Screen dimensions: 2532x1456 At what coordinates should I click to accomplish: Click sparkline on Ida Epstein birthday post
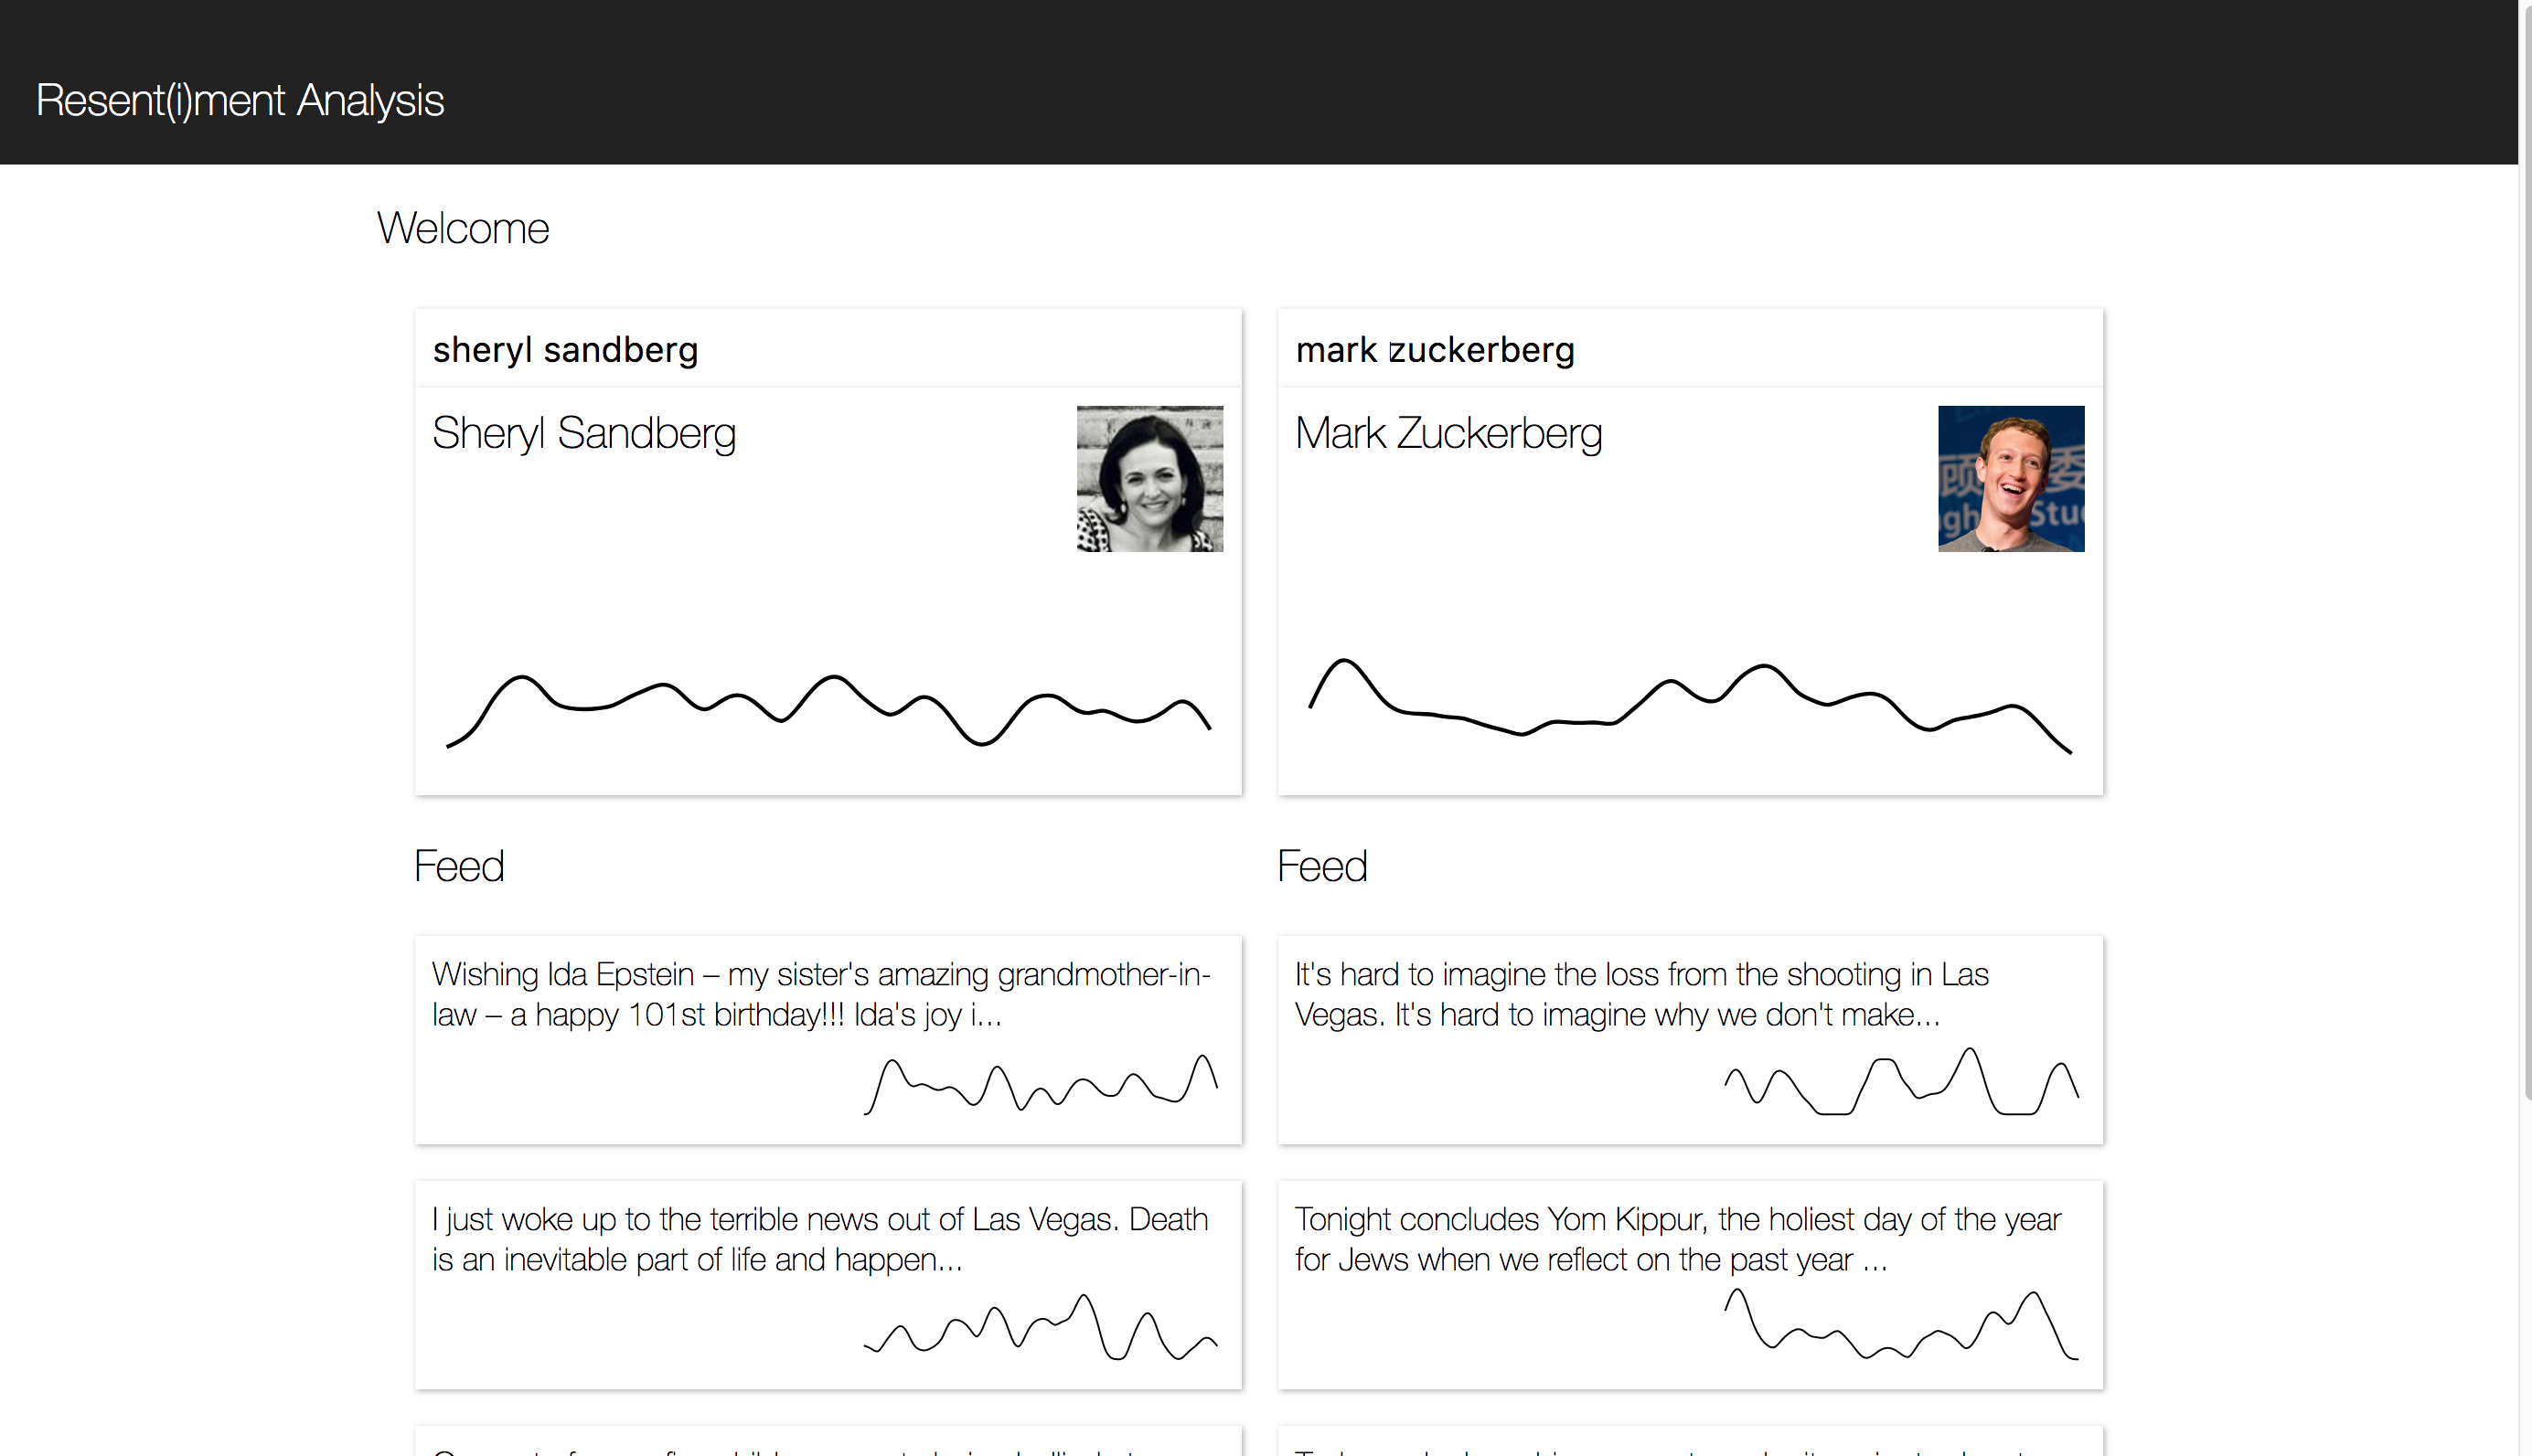click(1041, 1084)
